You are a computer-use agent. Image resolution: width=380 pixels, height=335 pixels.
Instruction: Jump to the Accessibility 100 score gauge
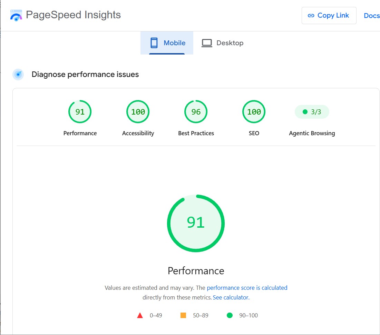pos(138,112)
